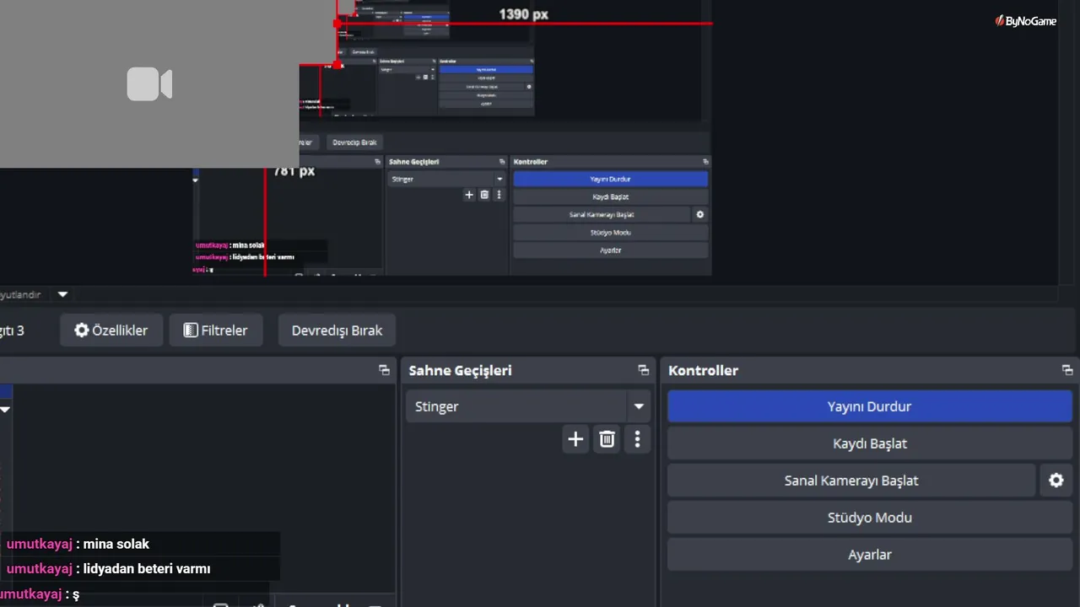The height and width of the screenshot is (607, 1080).
Task: Select chat message 'lidyadan beteri varmı'
Action: pos(146,568)
